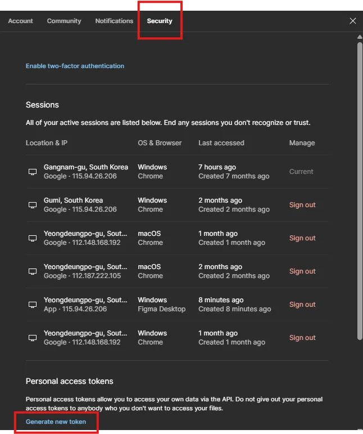Open the Community tab
The width and height of the screenshot is (363, 434).
tap(64, 21)
